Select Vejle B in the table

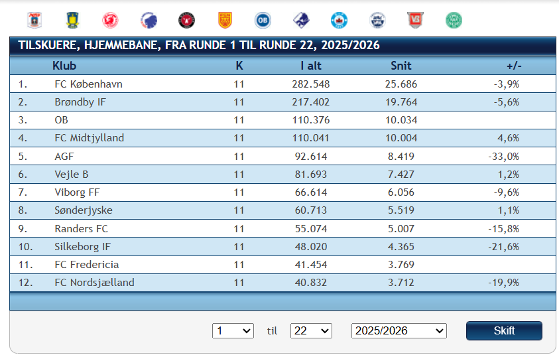[x=72, y=175]
